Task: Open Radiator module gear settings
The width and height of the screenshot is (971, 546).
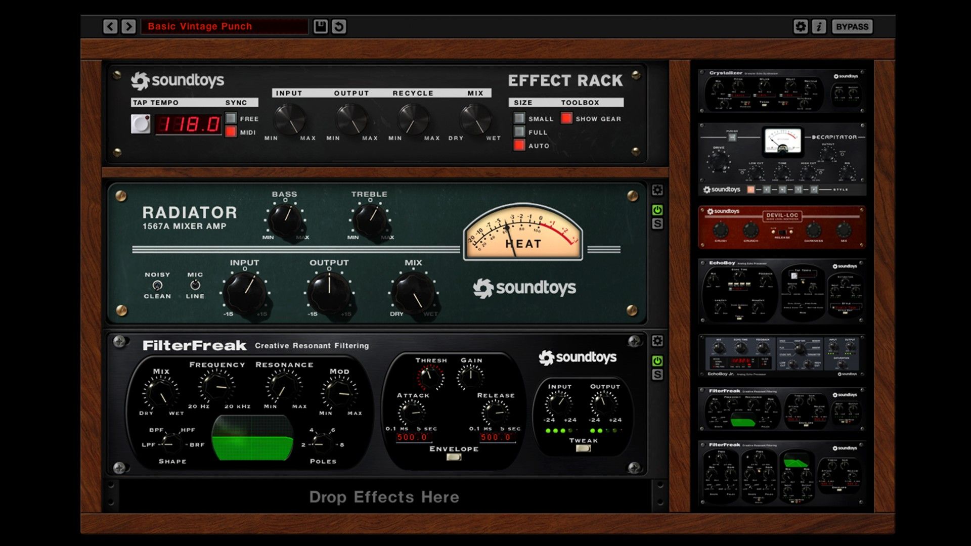Action: 657,190
